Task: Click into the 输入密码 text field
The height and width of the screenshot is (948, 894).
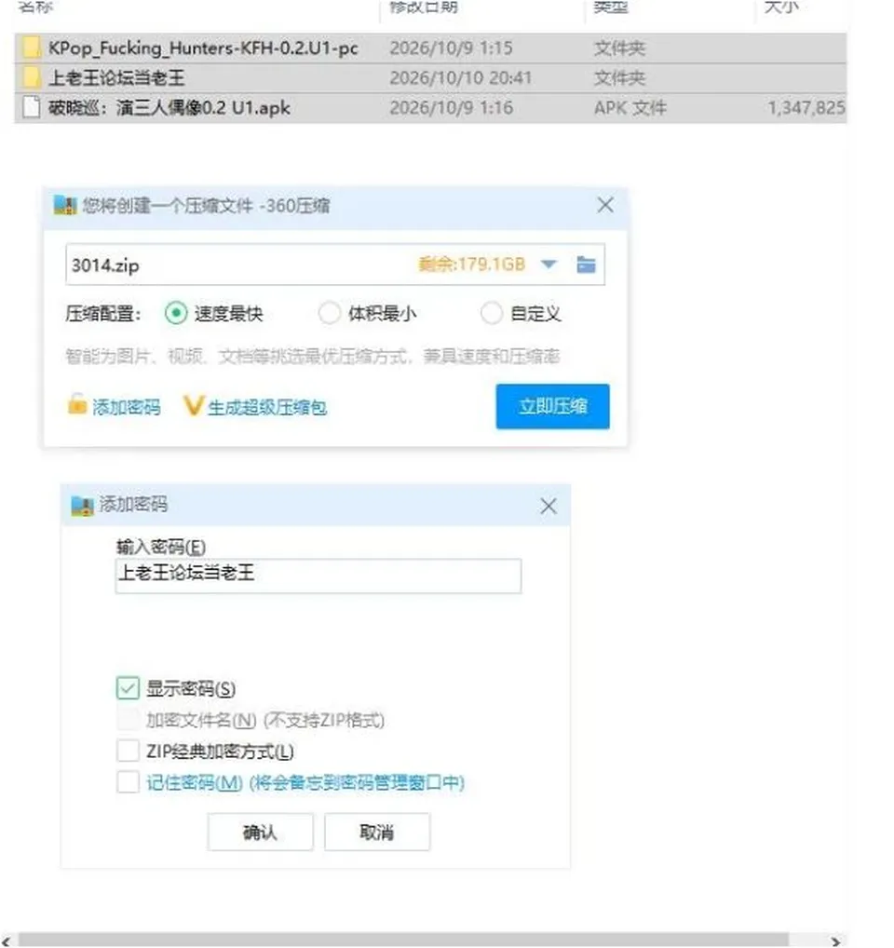Action: tap(318, 576)
